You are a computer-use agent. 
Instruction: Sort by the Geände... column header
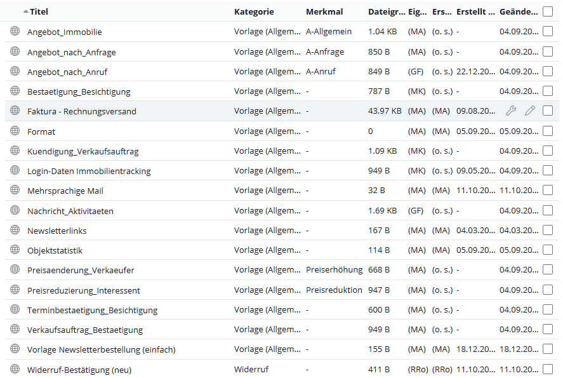pos(519,11)
